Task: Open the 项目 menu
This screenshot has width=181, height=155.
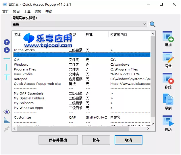Action: coord(16,11)
